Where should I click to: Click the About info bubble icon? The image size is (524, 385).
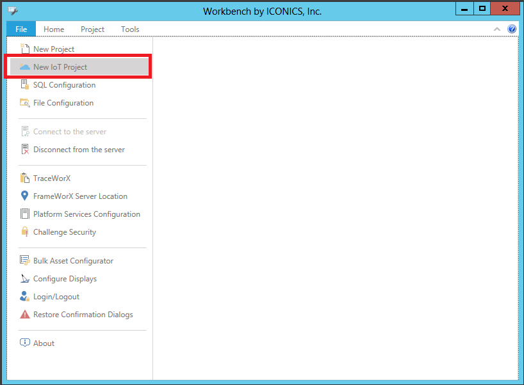point(25,343)
